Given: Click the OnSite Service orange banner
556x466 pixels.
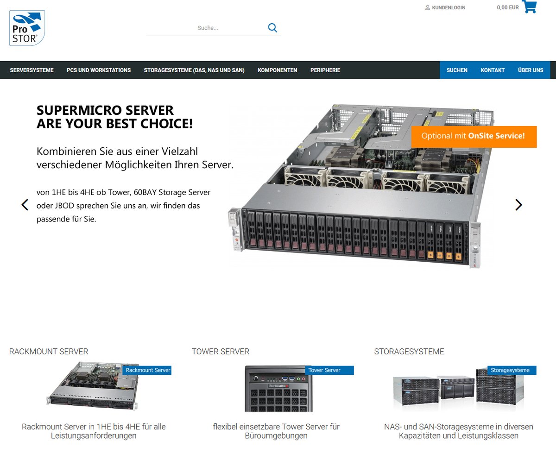Looking at the screenshot, I should [x=474, y=137].
